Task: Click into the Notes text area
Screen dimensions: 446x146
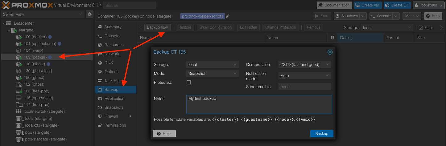Action: (259, 104)
